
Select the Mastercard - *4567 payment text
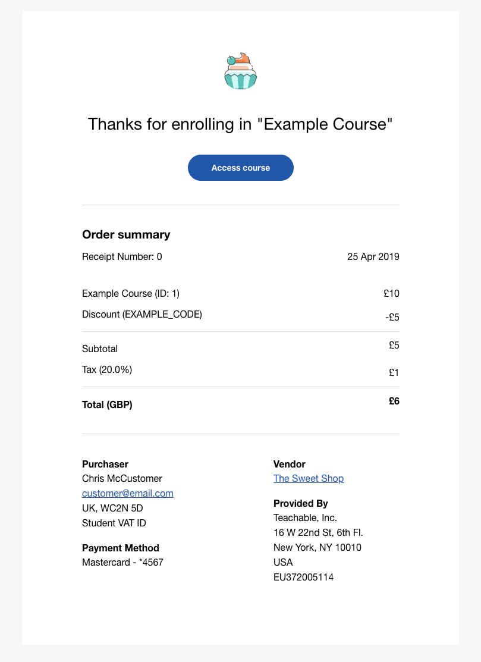click(x=122, y=562)
